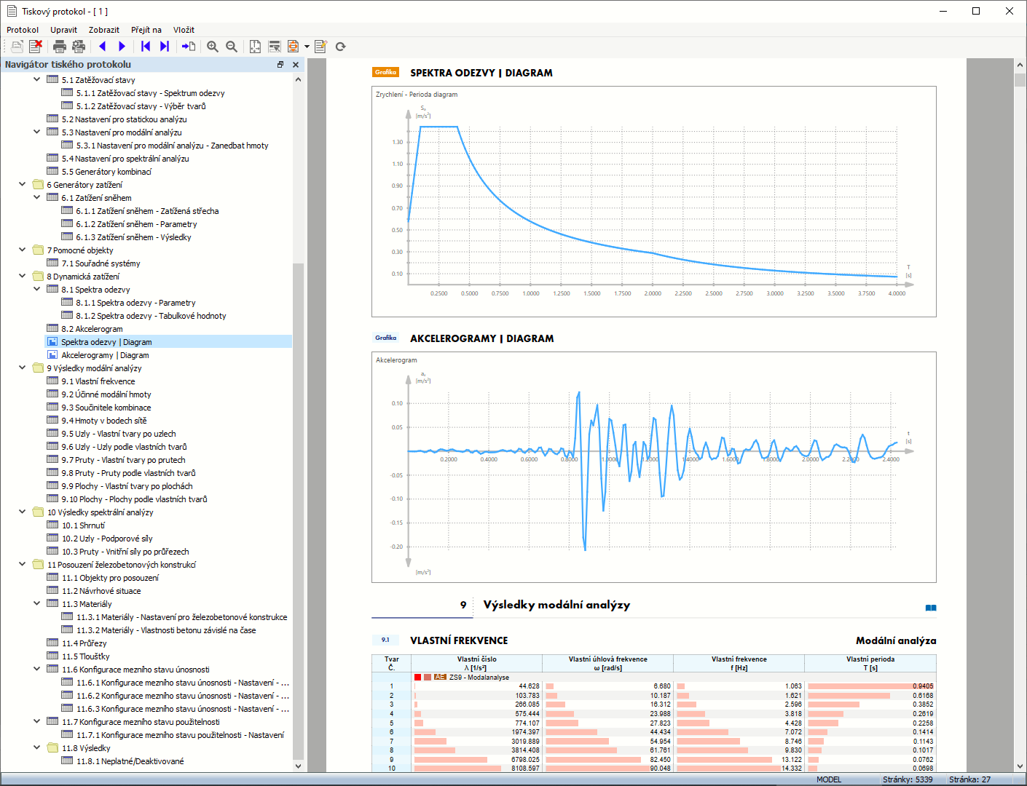Select 8.1.2 Spektra odezvy - Tabulkové hodnoty
1027x786 pixels.
point(151,316)
